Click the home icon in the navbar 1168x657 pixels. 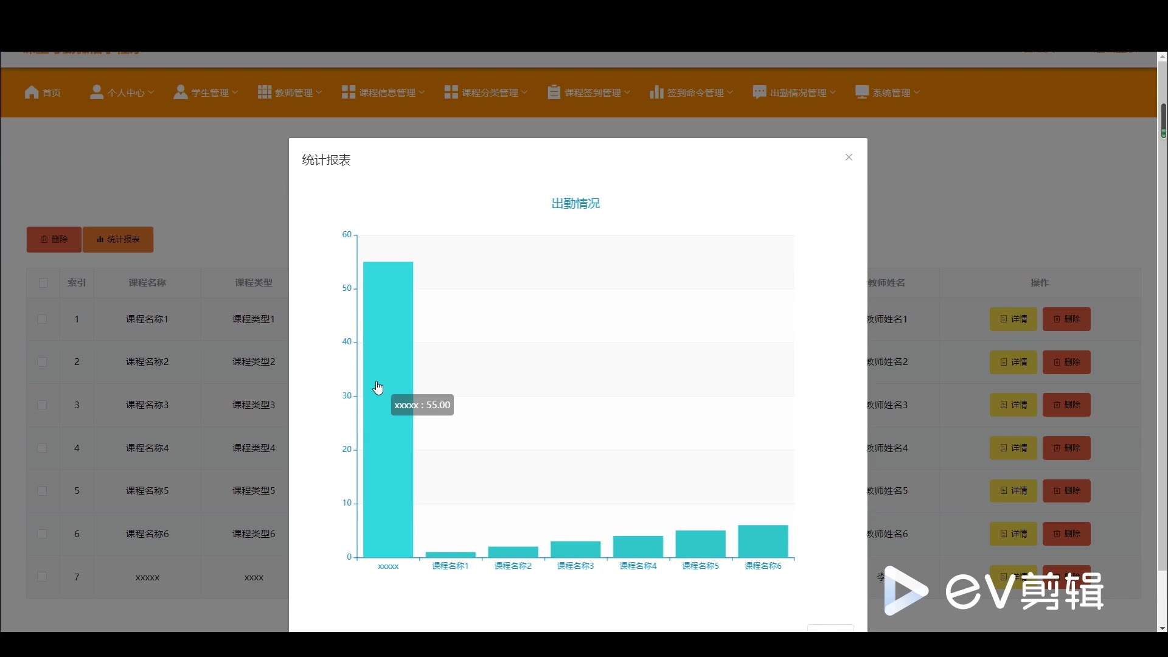tap(32, 92)
